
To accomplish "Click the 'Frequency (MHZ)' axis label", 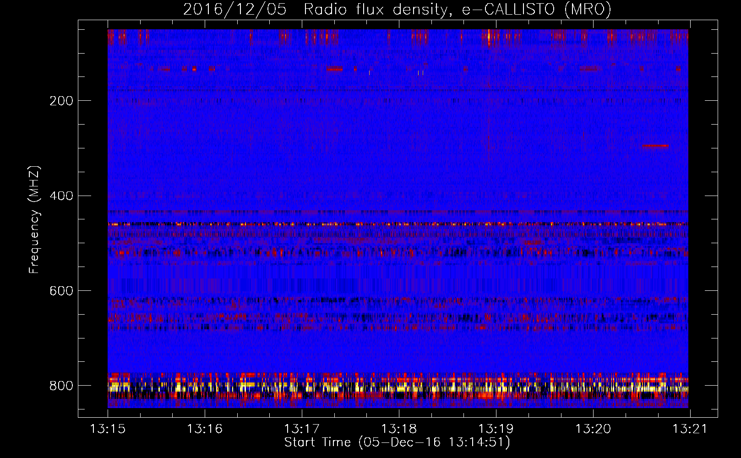I will pos(34,220).
